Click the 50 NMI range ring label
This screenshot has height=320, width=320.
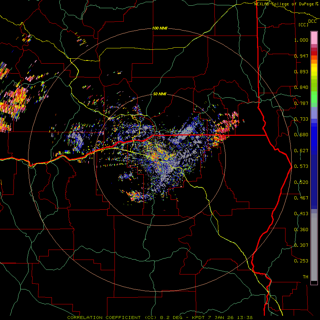160,94
